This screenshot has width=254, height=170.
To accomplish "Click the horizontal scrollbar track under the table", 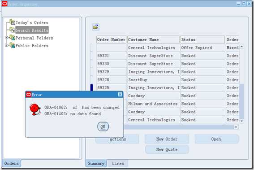I will click(x=179, y=127).
